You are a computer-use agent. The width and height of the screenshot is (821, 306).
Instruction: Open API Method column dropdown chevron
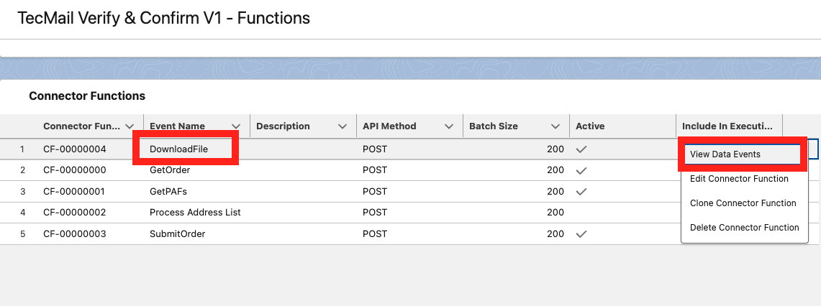click(x=449, y=126)
